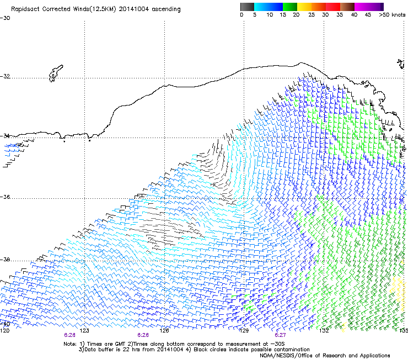This screenshot has width=408, height=359.
Task: Click the longitude label '120'
Action: 4,331
